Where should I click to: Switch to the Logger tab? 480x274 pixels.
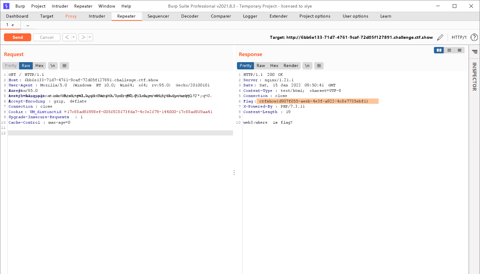(250, 16)
